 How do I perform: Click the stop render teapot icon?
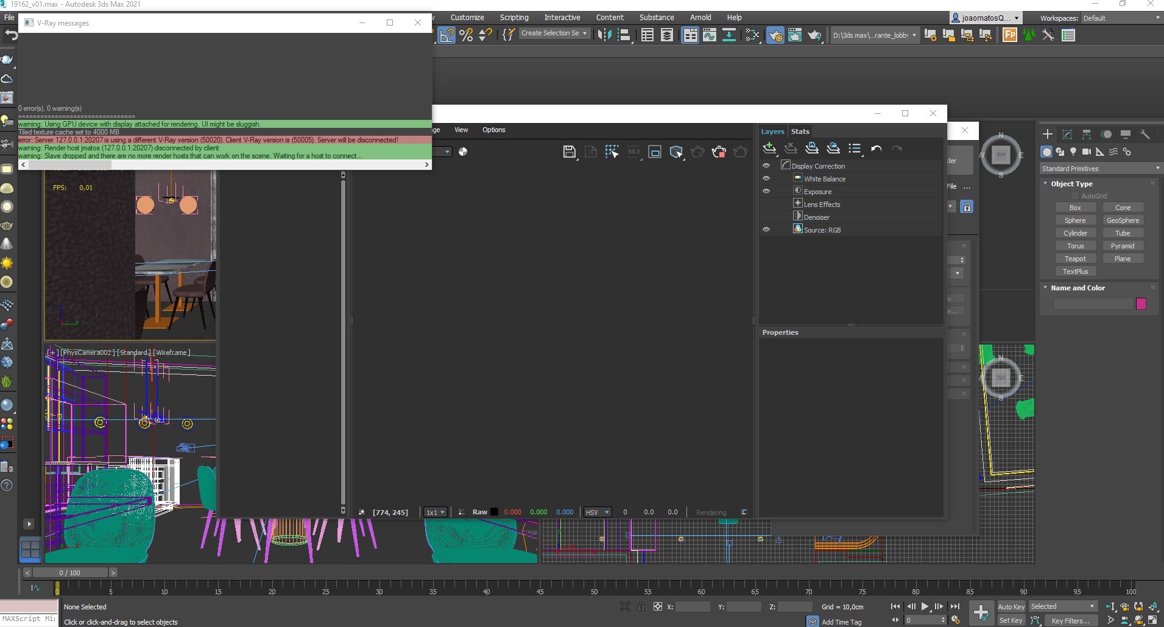[719, 152]
